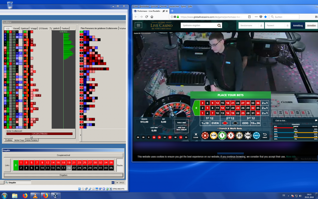
Task: Show hidden system tray icons
Action: (x=288, y=196)
